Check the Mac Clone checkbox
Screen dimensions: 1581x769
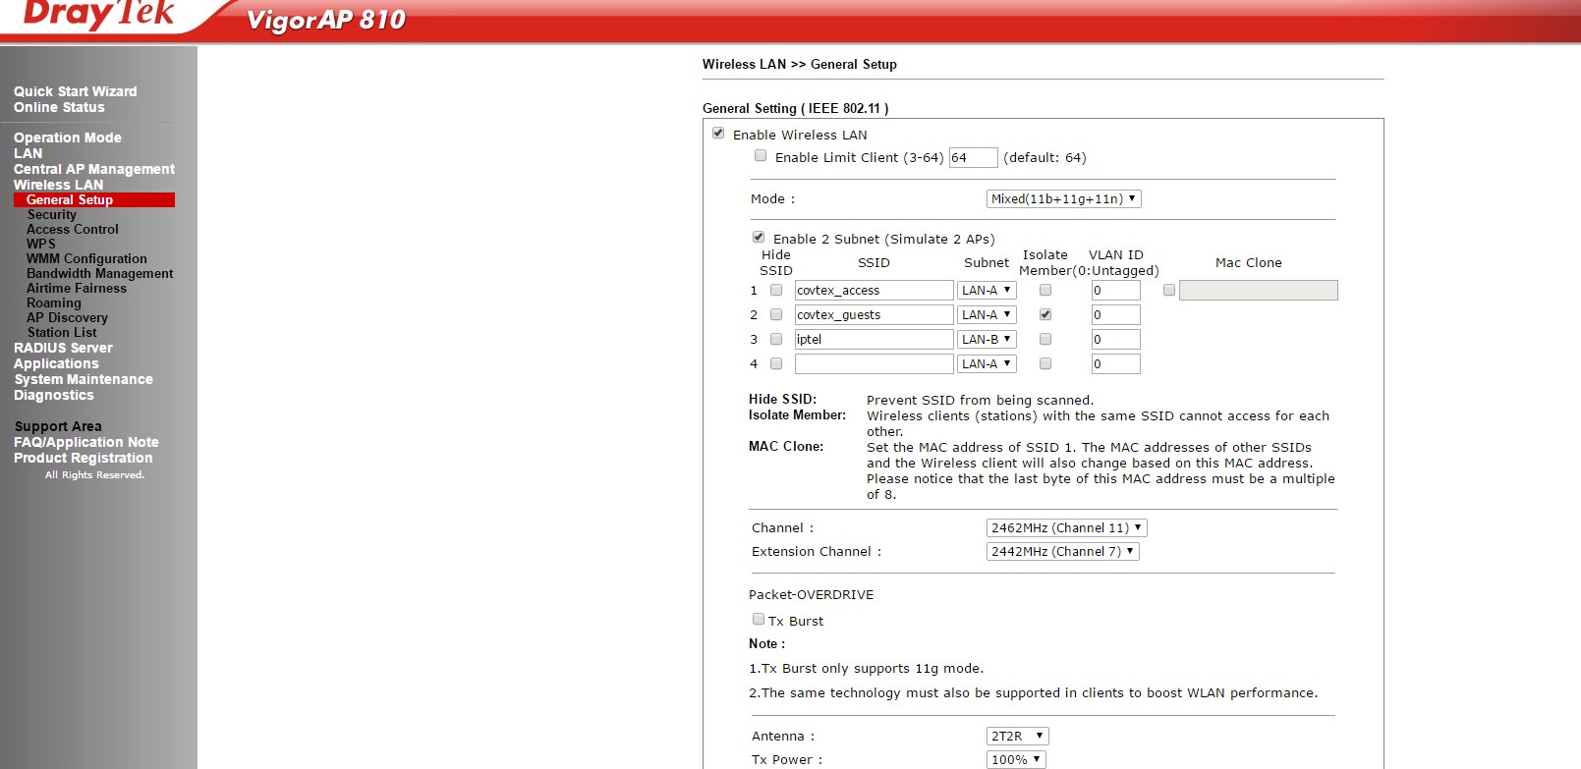1169,291
